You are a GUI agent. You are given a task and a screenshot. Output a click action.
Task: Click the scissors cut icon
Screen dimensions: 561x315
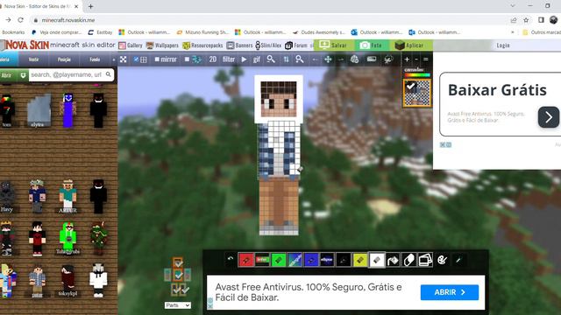388,59
